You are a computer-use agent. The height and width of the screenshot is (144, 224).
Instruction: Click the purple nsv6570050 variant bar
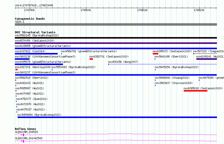[116, 43]
